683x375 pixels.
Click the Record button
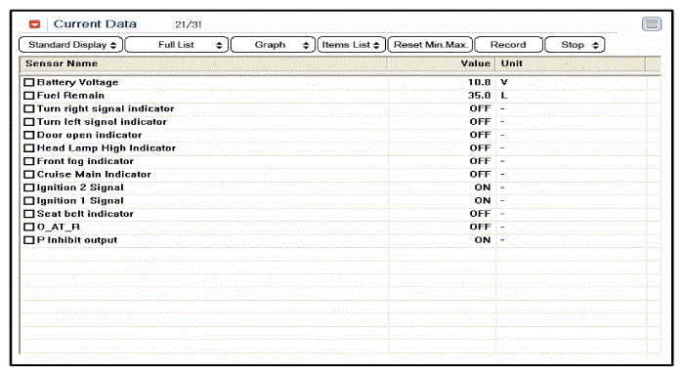508,45
